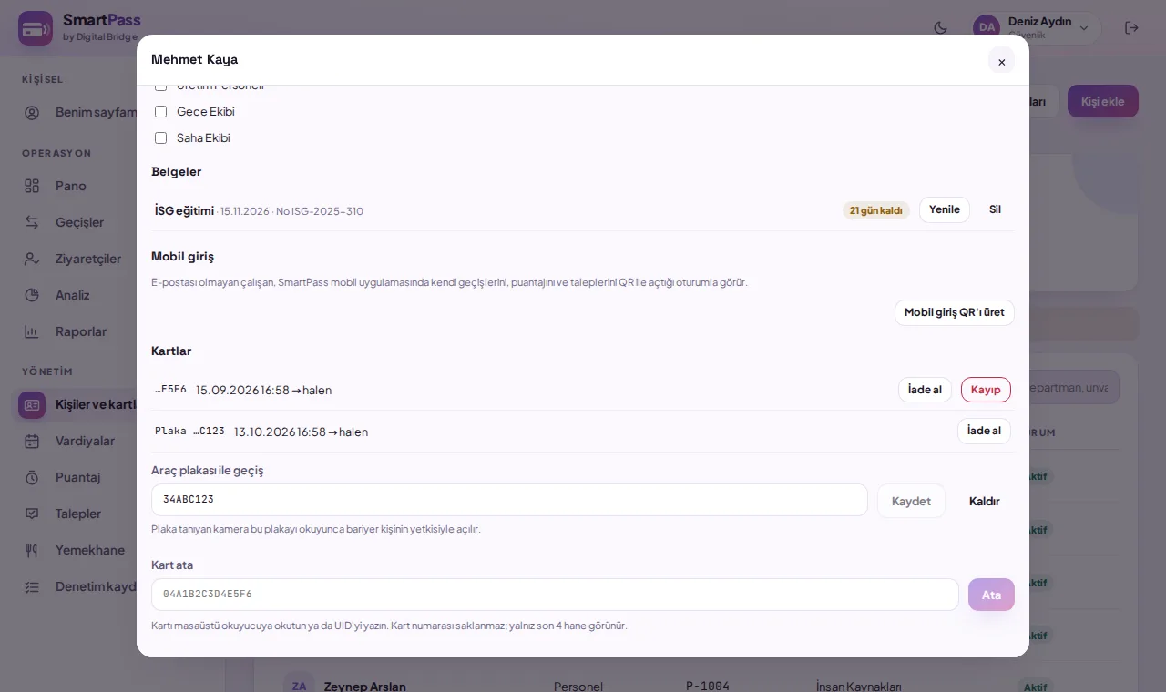Check the Saha Ekibi checkbox
The height and width of the screenshot is (692, 1166).
click(160, 137)
